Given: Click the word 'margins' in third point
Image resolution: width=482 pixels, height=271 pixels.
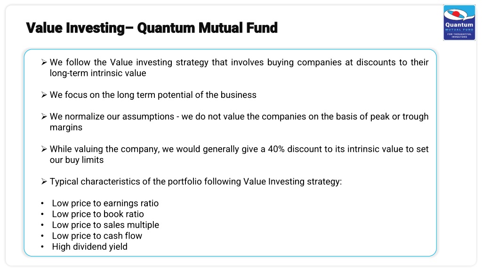Looking at the screenshot, I should pos(66,128).
